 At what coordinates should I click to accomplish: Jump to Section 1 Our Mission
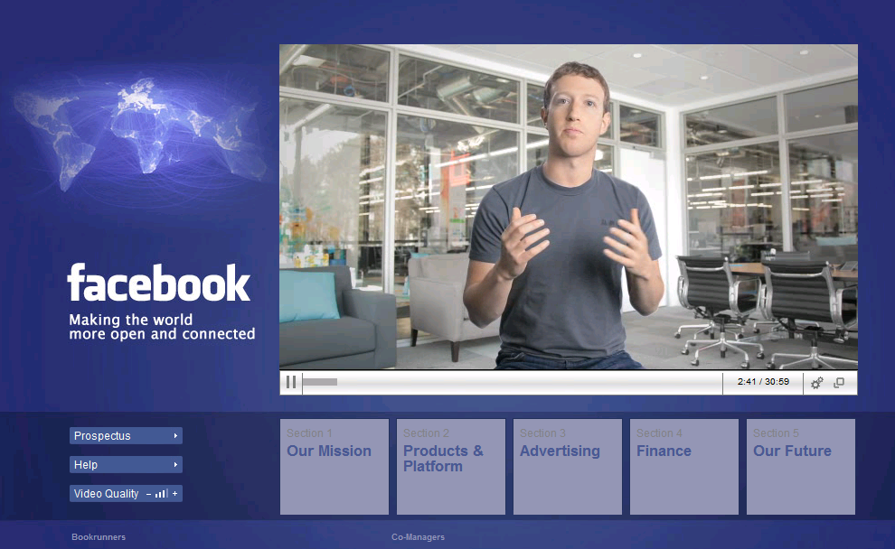pyautogui.click(x=334, y=466)
